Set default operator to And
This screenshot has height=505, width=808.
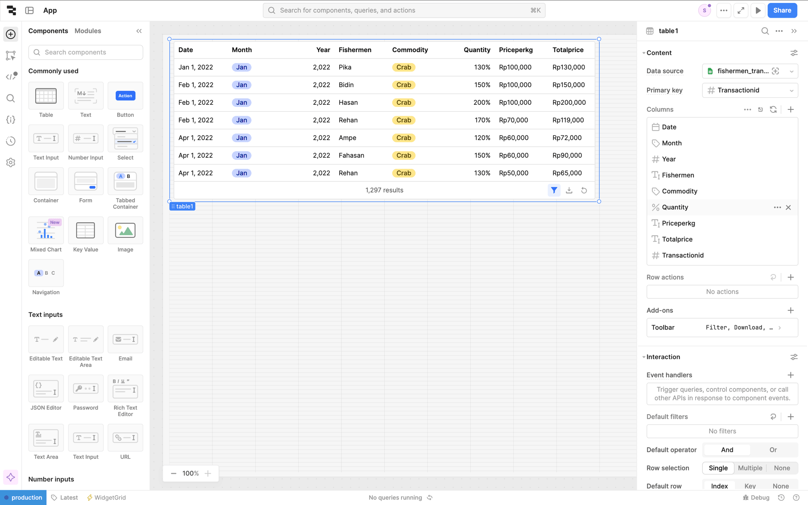pyautogui.click(x=727, y=450)
